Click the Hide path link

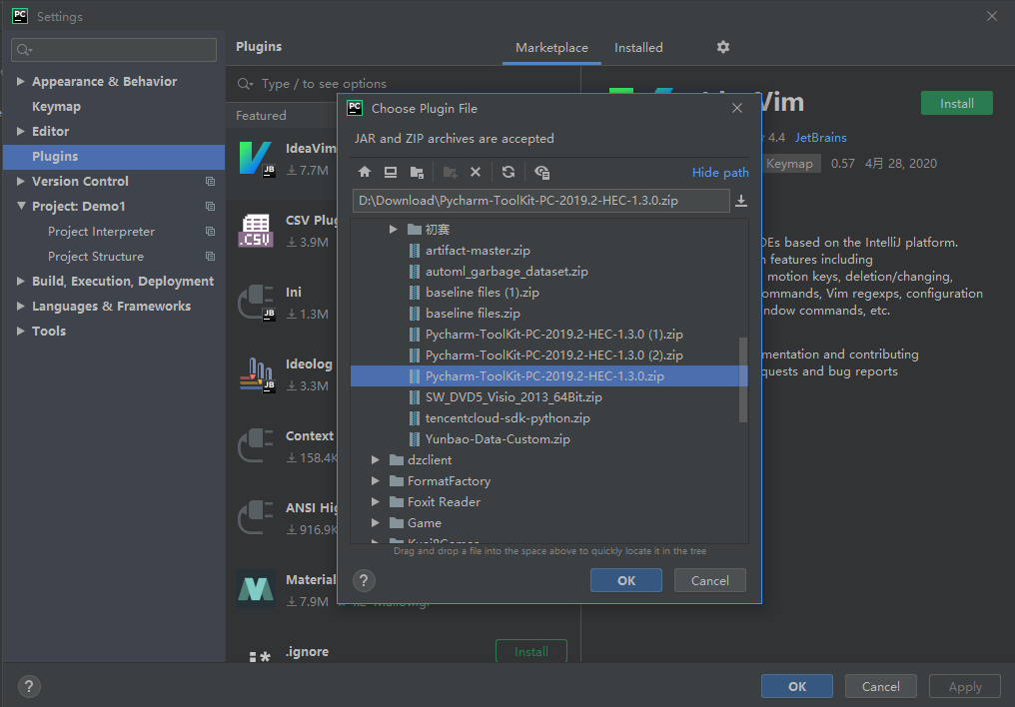coord(720,173)
